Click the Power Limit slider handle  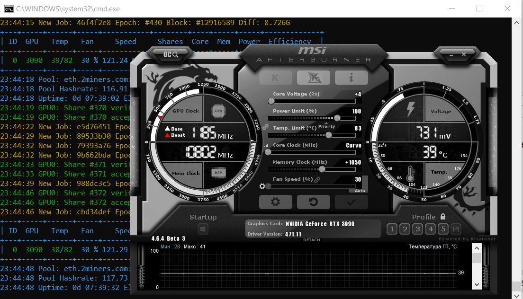[337, 118]
